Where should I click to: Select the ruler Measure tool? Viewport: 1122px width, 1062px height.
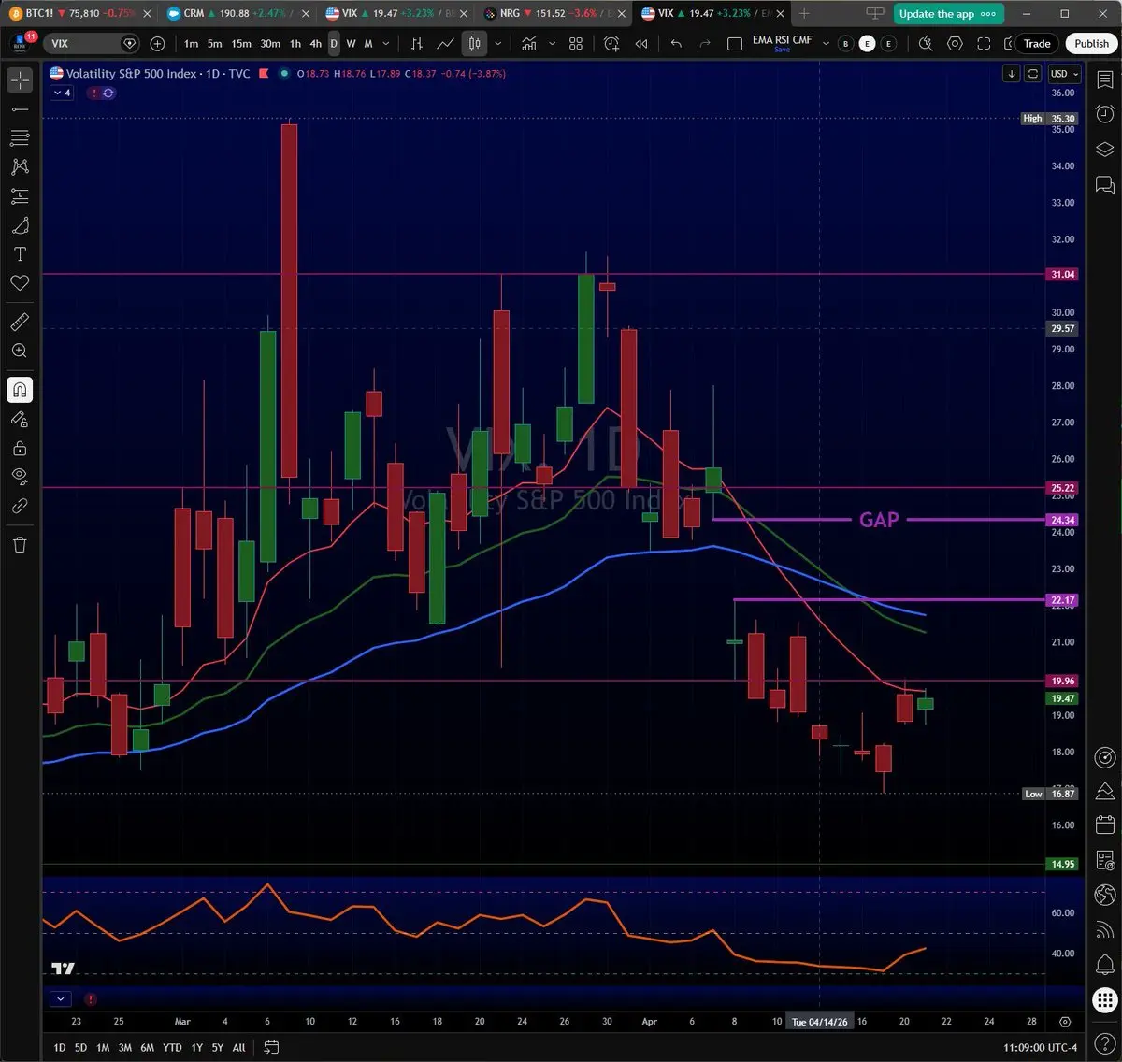pyautogui.click(x=20, y=322)
